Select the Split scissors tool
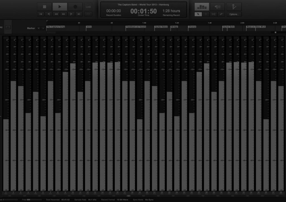This screenshot has width=286, height=202. point(213,14)
